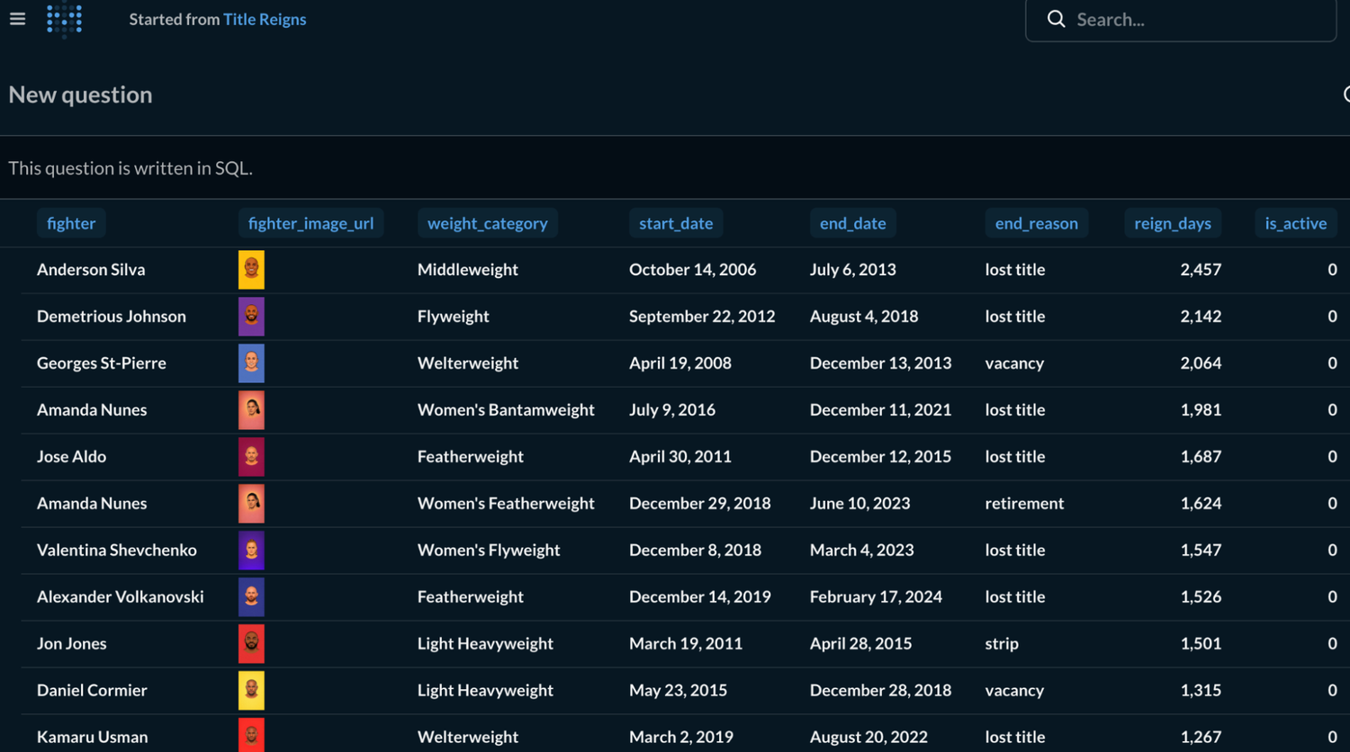Click the weight_category column header
This screenshot has width=1350, height=752.
487,223
